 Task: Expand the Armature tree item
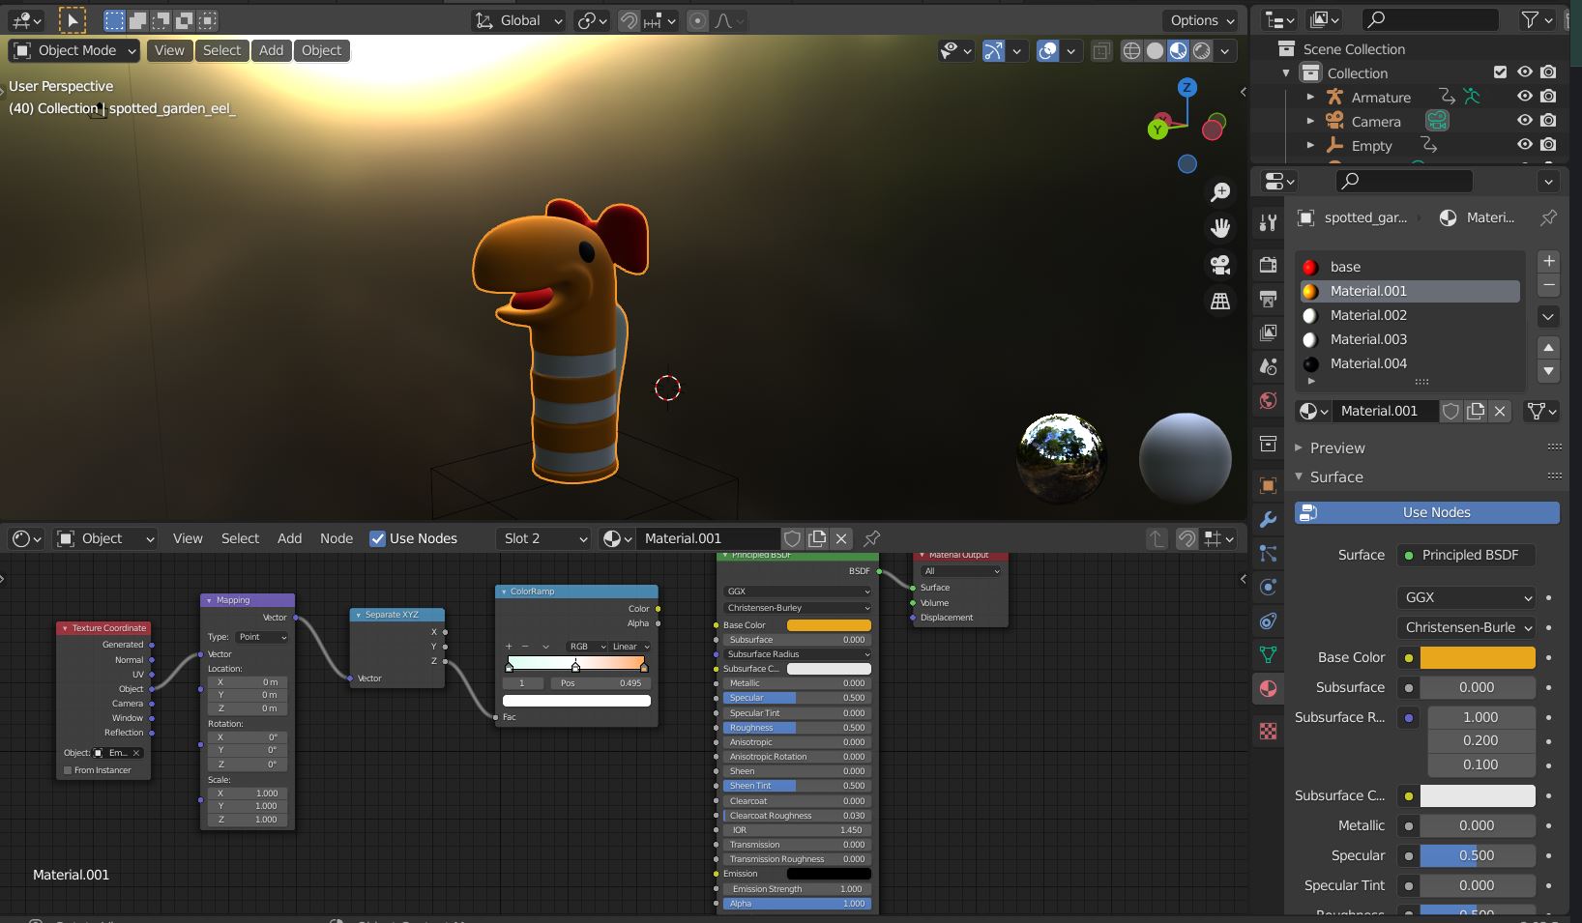click(x=1310, y=97)
